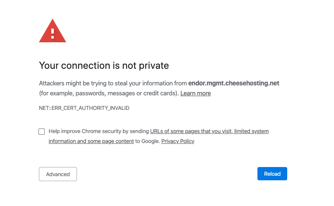334x206 pixels.
Task: Click the 'URLs of some pages that you visit' link
Action: (x=190, y=131)
